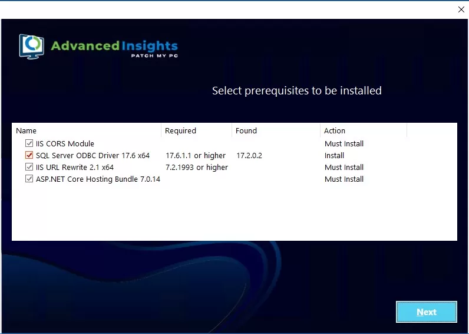Viewport: 469px width, 334px height.
Task: Click Must Install for IIS URL Rewrite
Action: tap(344, 167)
